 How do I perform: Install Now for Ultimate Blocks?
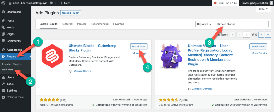point(139,46)
